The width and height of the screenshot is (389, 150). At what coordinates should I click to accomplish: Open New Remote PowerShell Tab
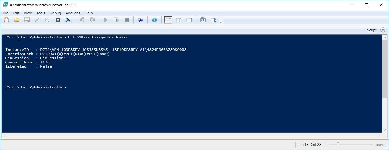[140, 20]
